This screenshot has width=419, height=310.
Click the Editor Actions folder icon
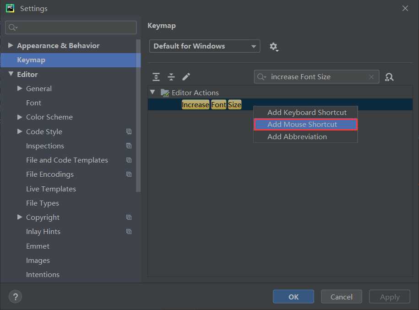pyautogui.click(x=165, y=93)
